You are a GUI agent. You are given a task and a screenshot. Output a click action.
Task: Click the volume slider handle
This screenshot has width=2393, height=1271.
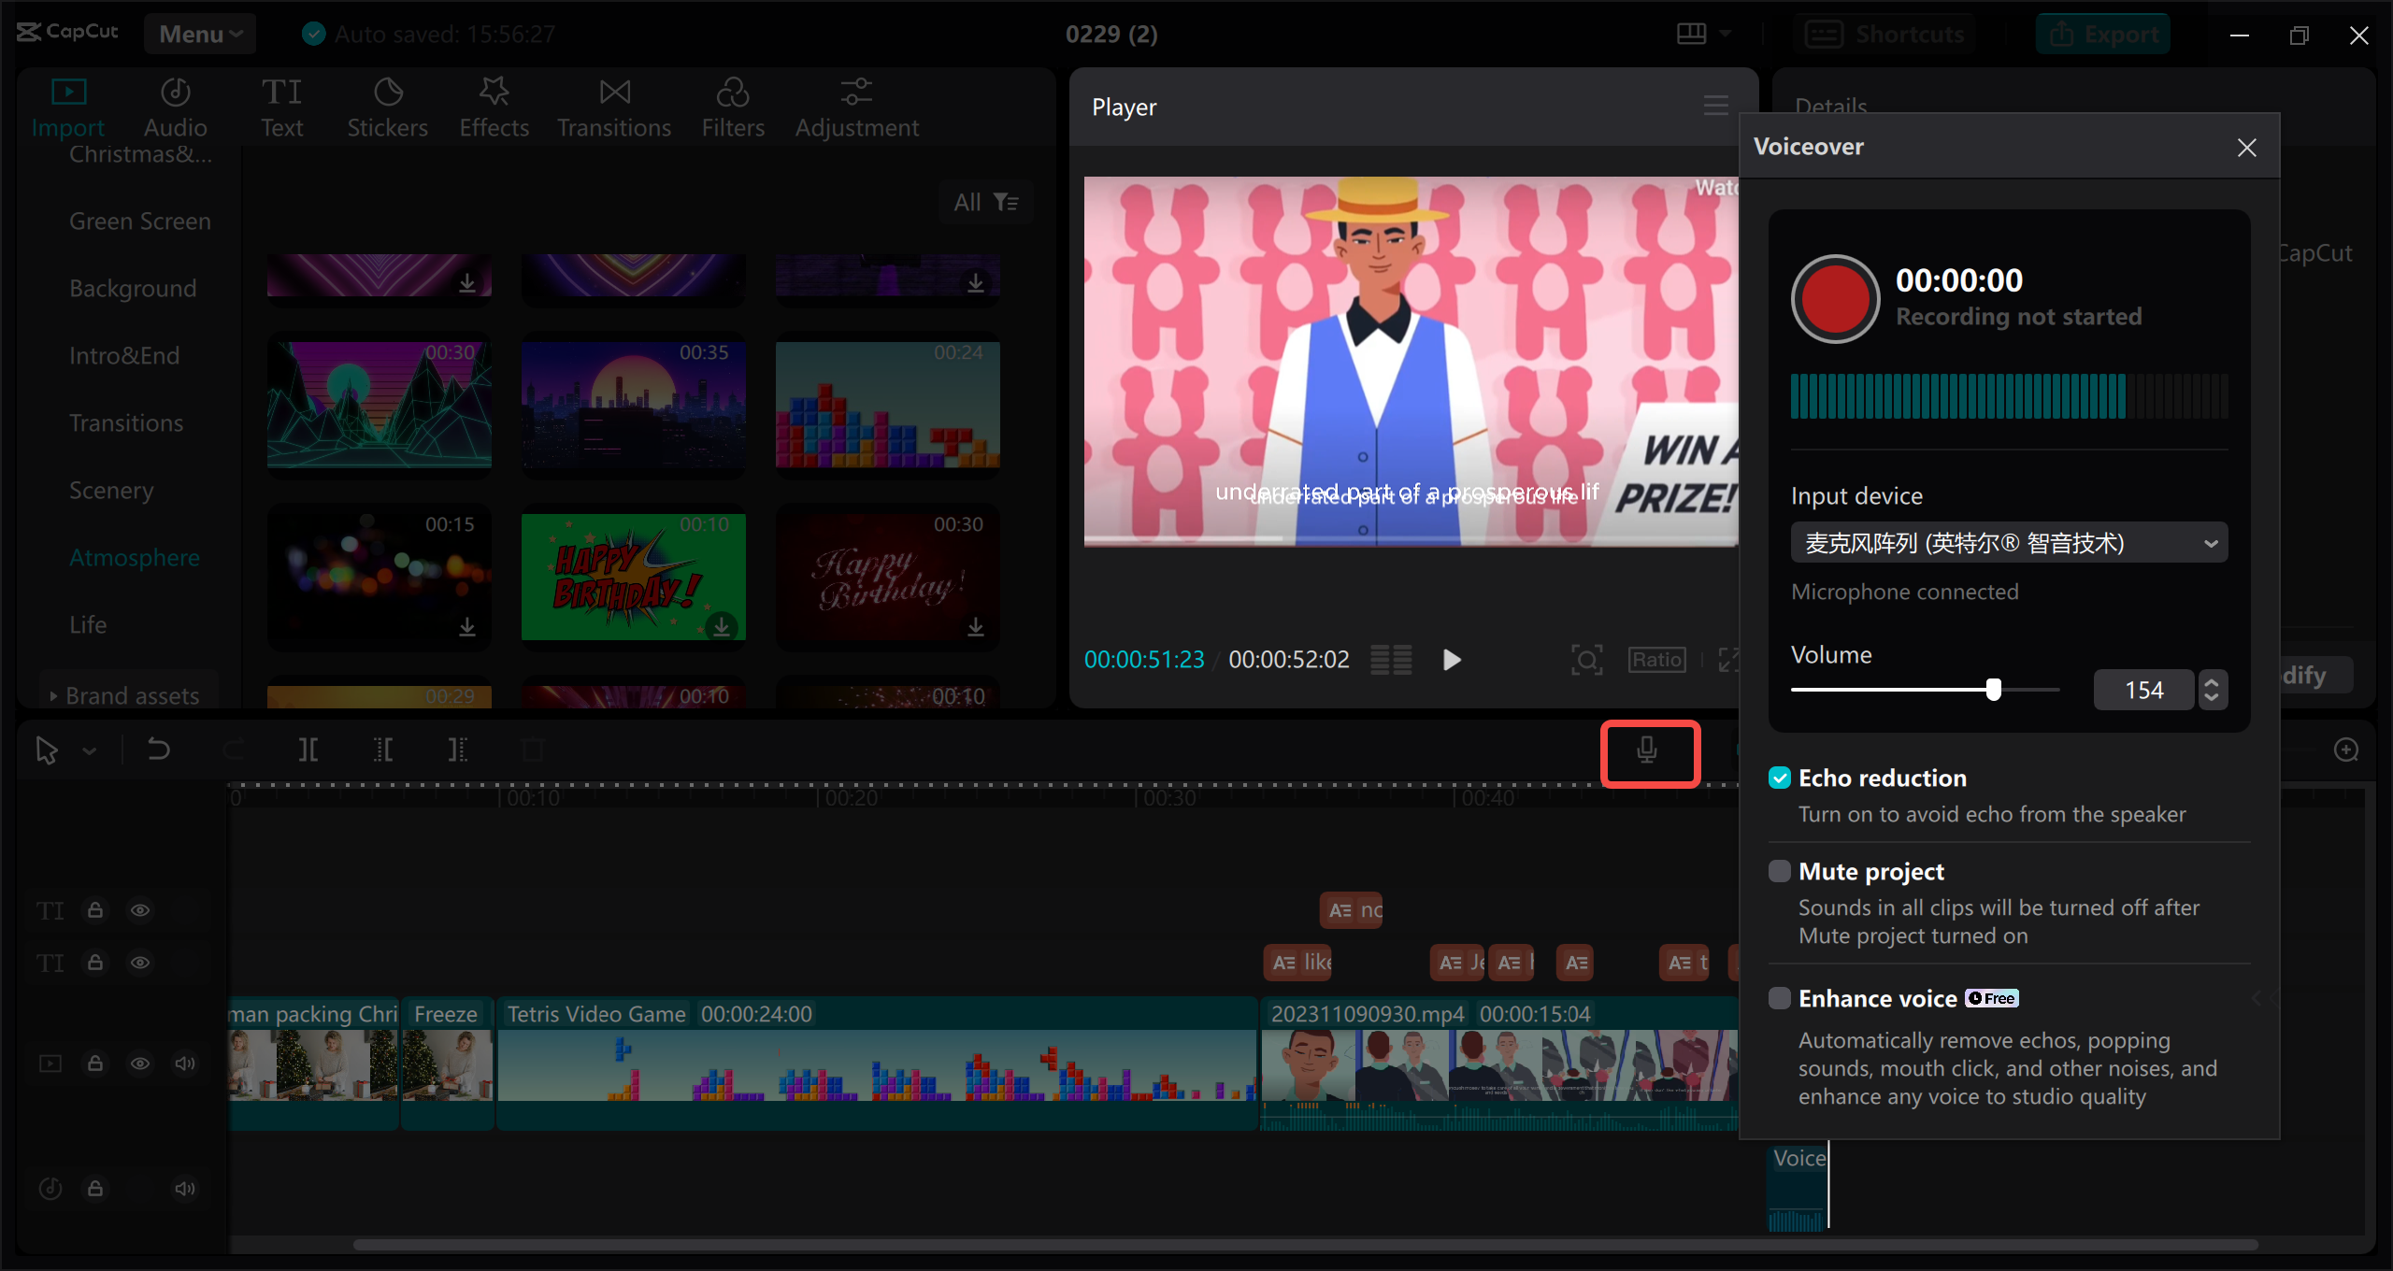pyautogui.click(x=1994, y=690)
